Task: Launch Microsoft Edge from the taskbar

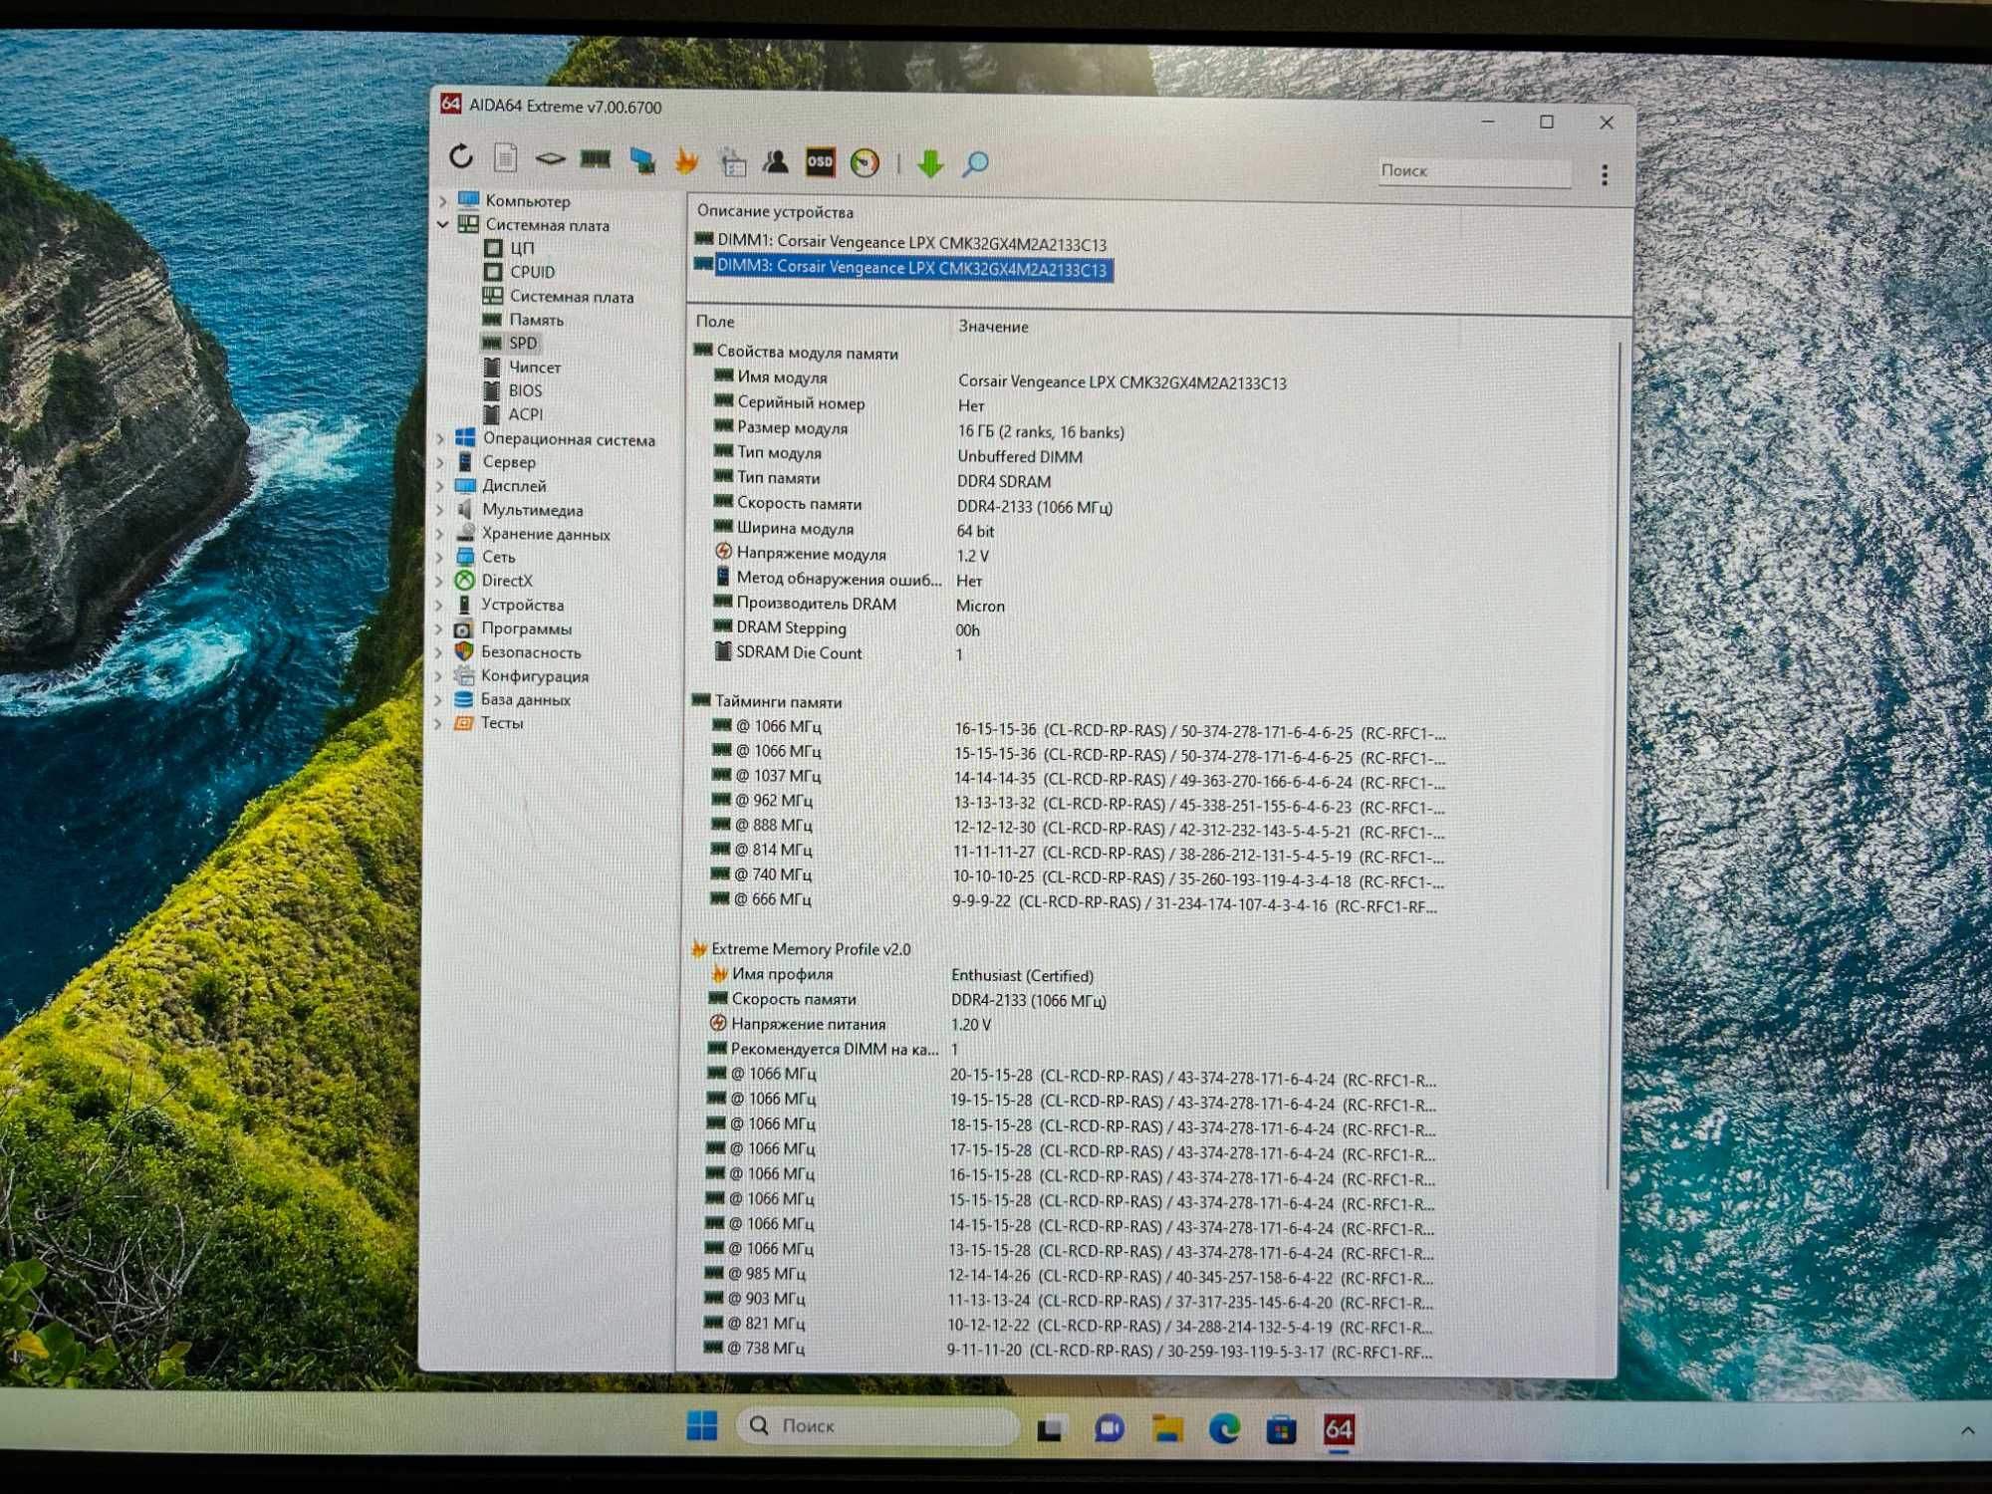Action: coord(1224,1430)
